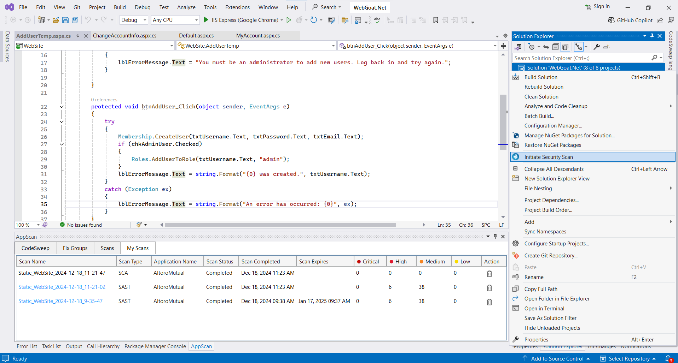This screenshot has width=678, height=363.
Task: Toggle the Solution Explorer view hierarchy button
Action: (x=579, y=47)
